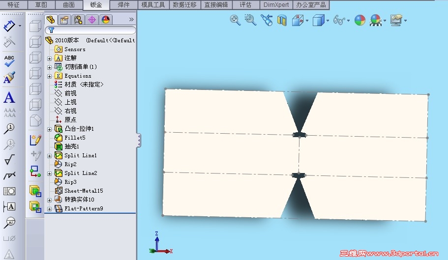Select the Surface Finish checkmark icon
448x260 pixels.
pyautogui.click(x=9, y=160)
